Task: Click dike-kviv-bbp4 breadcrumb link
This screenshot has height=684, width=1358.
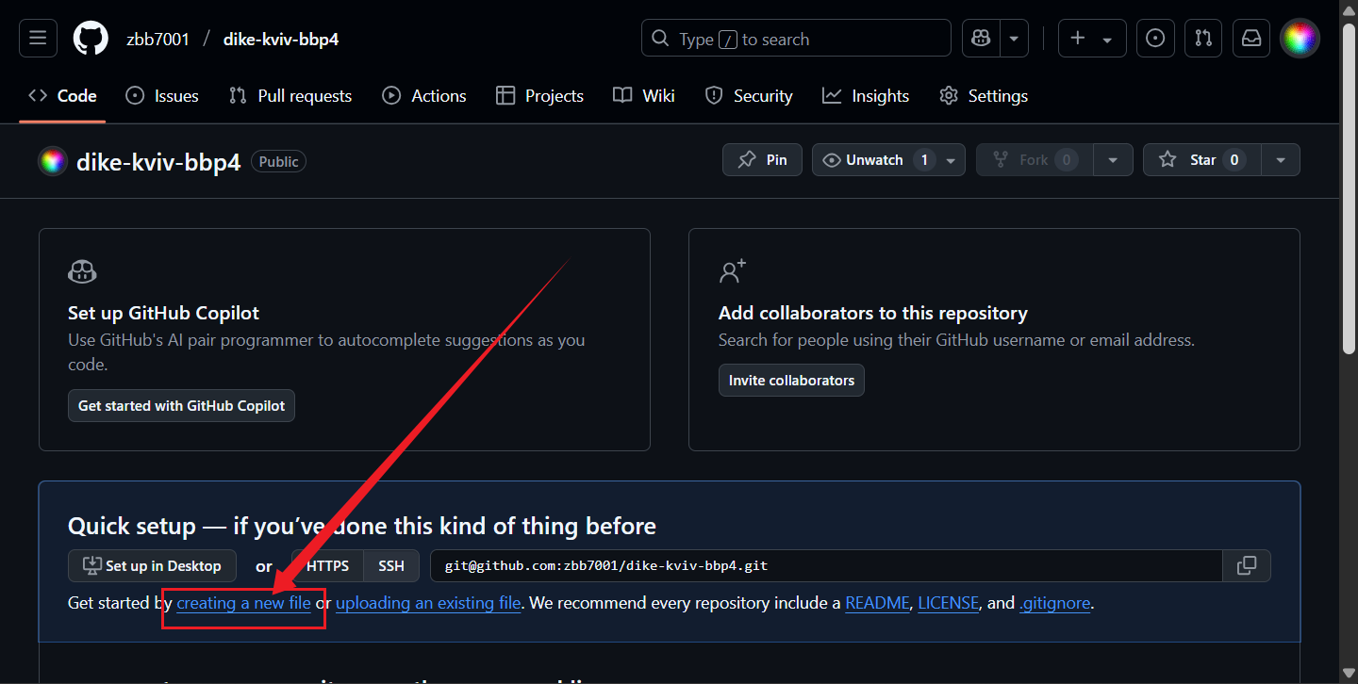Action: [281, 40]
